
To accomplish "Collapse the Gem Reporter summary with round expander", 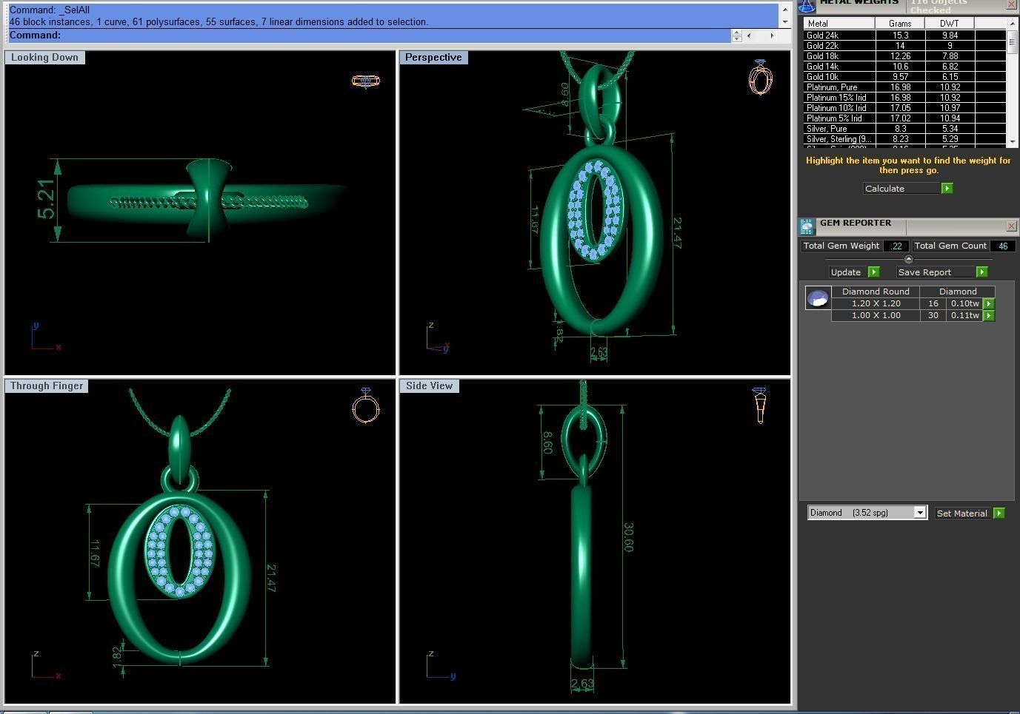I will click(908, 259).
